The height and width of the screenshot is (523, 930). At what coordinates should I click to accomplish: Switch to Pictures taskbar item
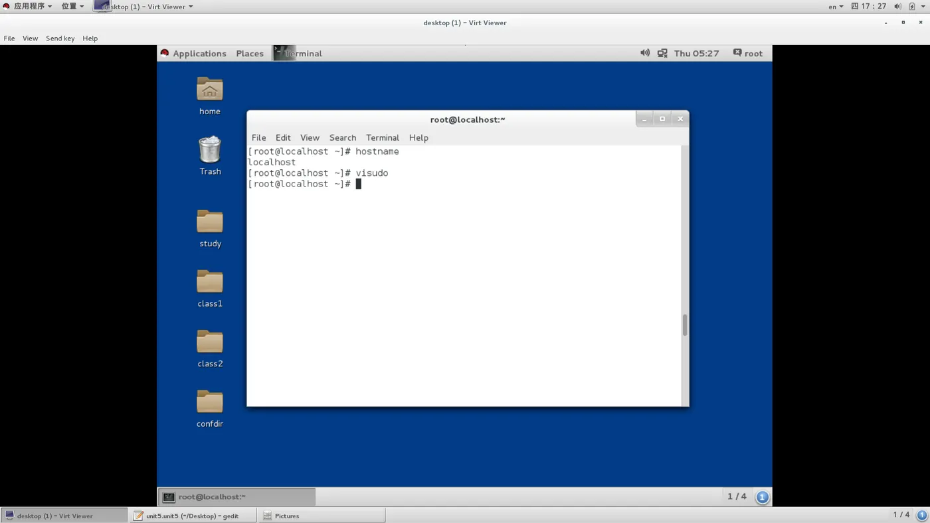(322, 516)
